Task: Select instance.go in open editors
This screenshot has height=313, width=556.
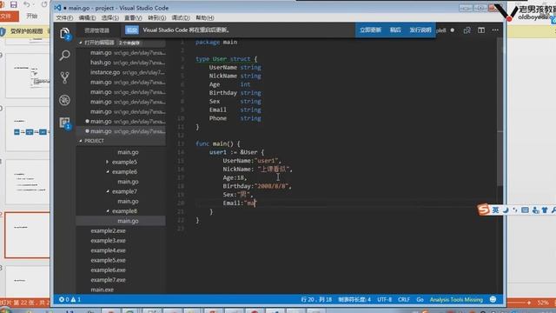Action: pyautogui.click(x=121, y=72)
